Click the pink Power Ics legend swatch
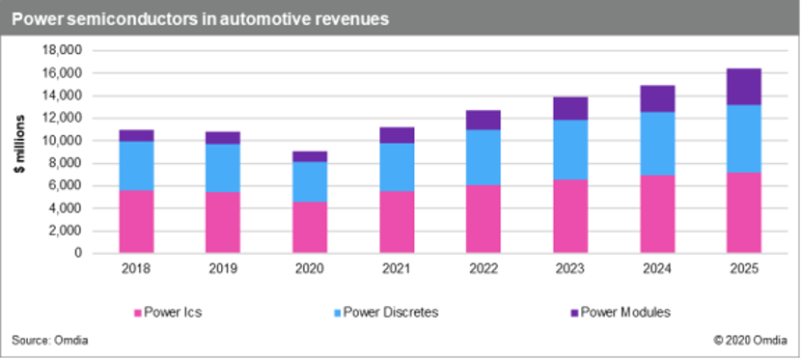 pos(137,313)
